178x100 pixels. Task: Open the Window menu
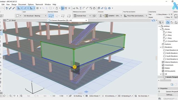[48, 4]
